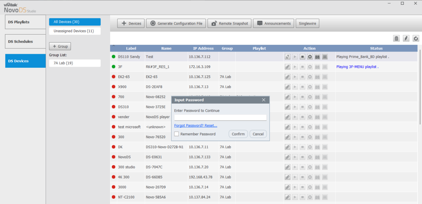Open the DS Schedules tab
This screenshot has height=204, width=422.
tap(25, 42)
